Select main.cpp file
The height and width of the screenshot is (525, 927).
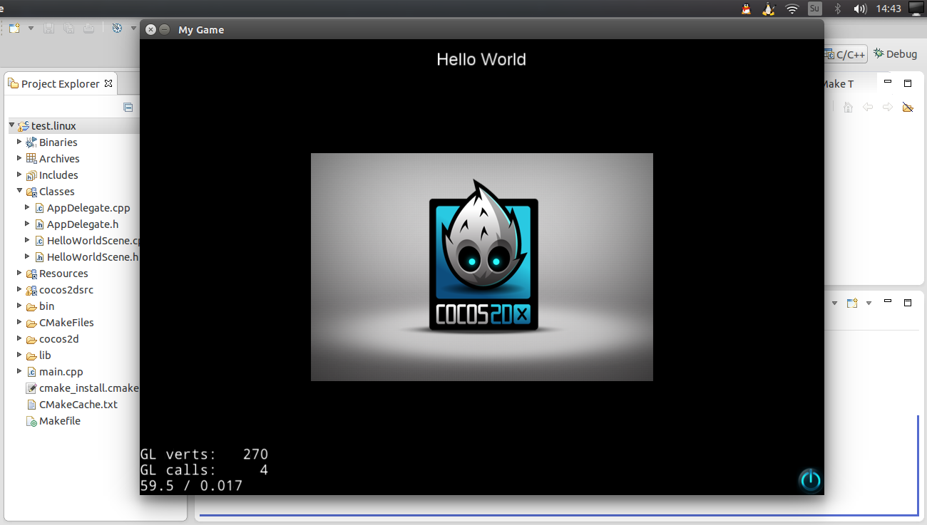[61, 372]
